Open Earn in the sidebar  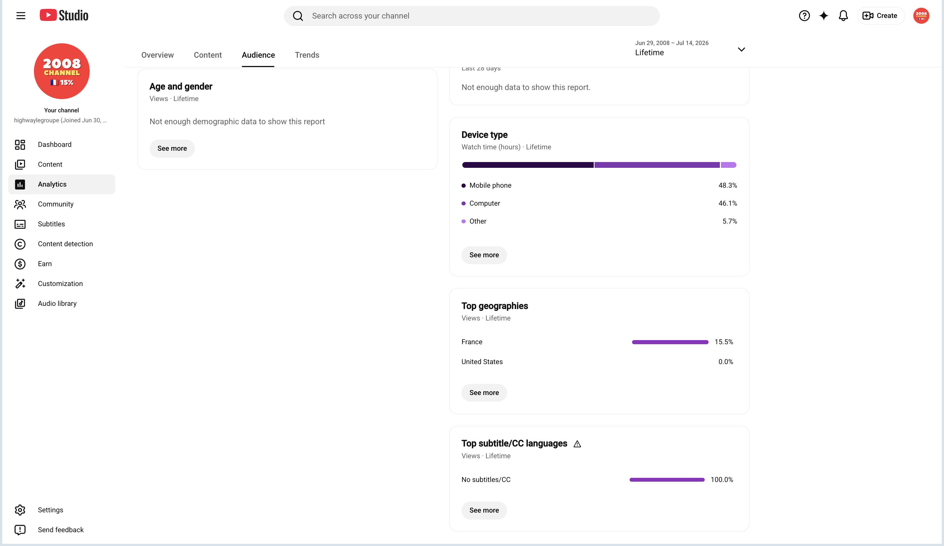[62, 264]
